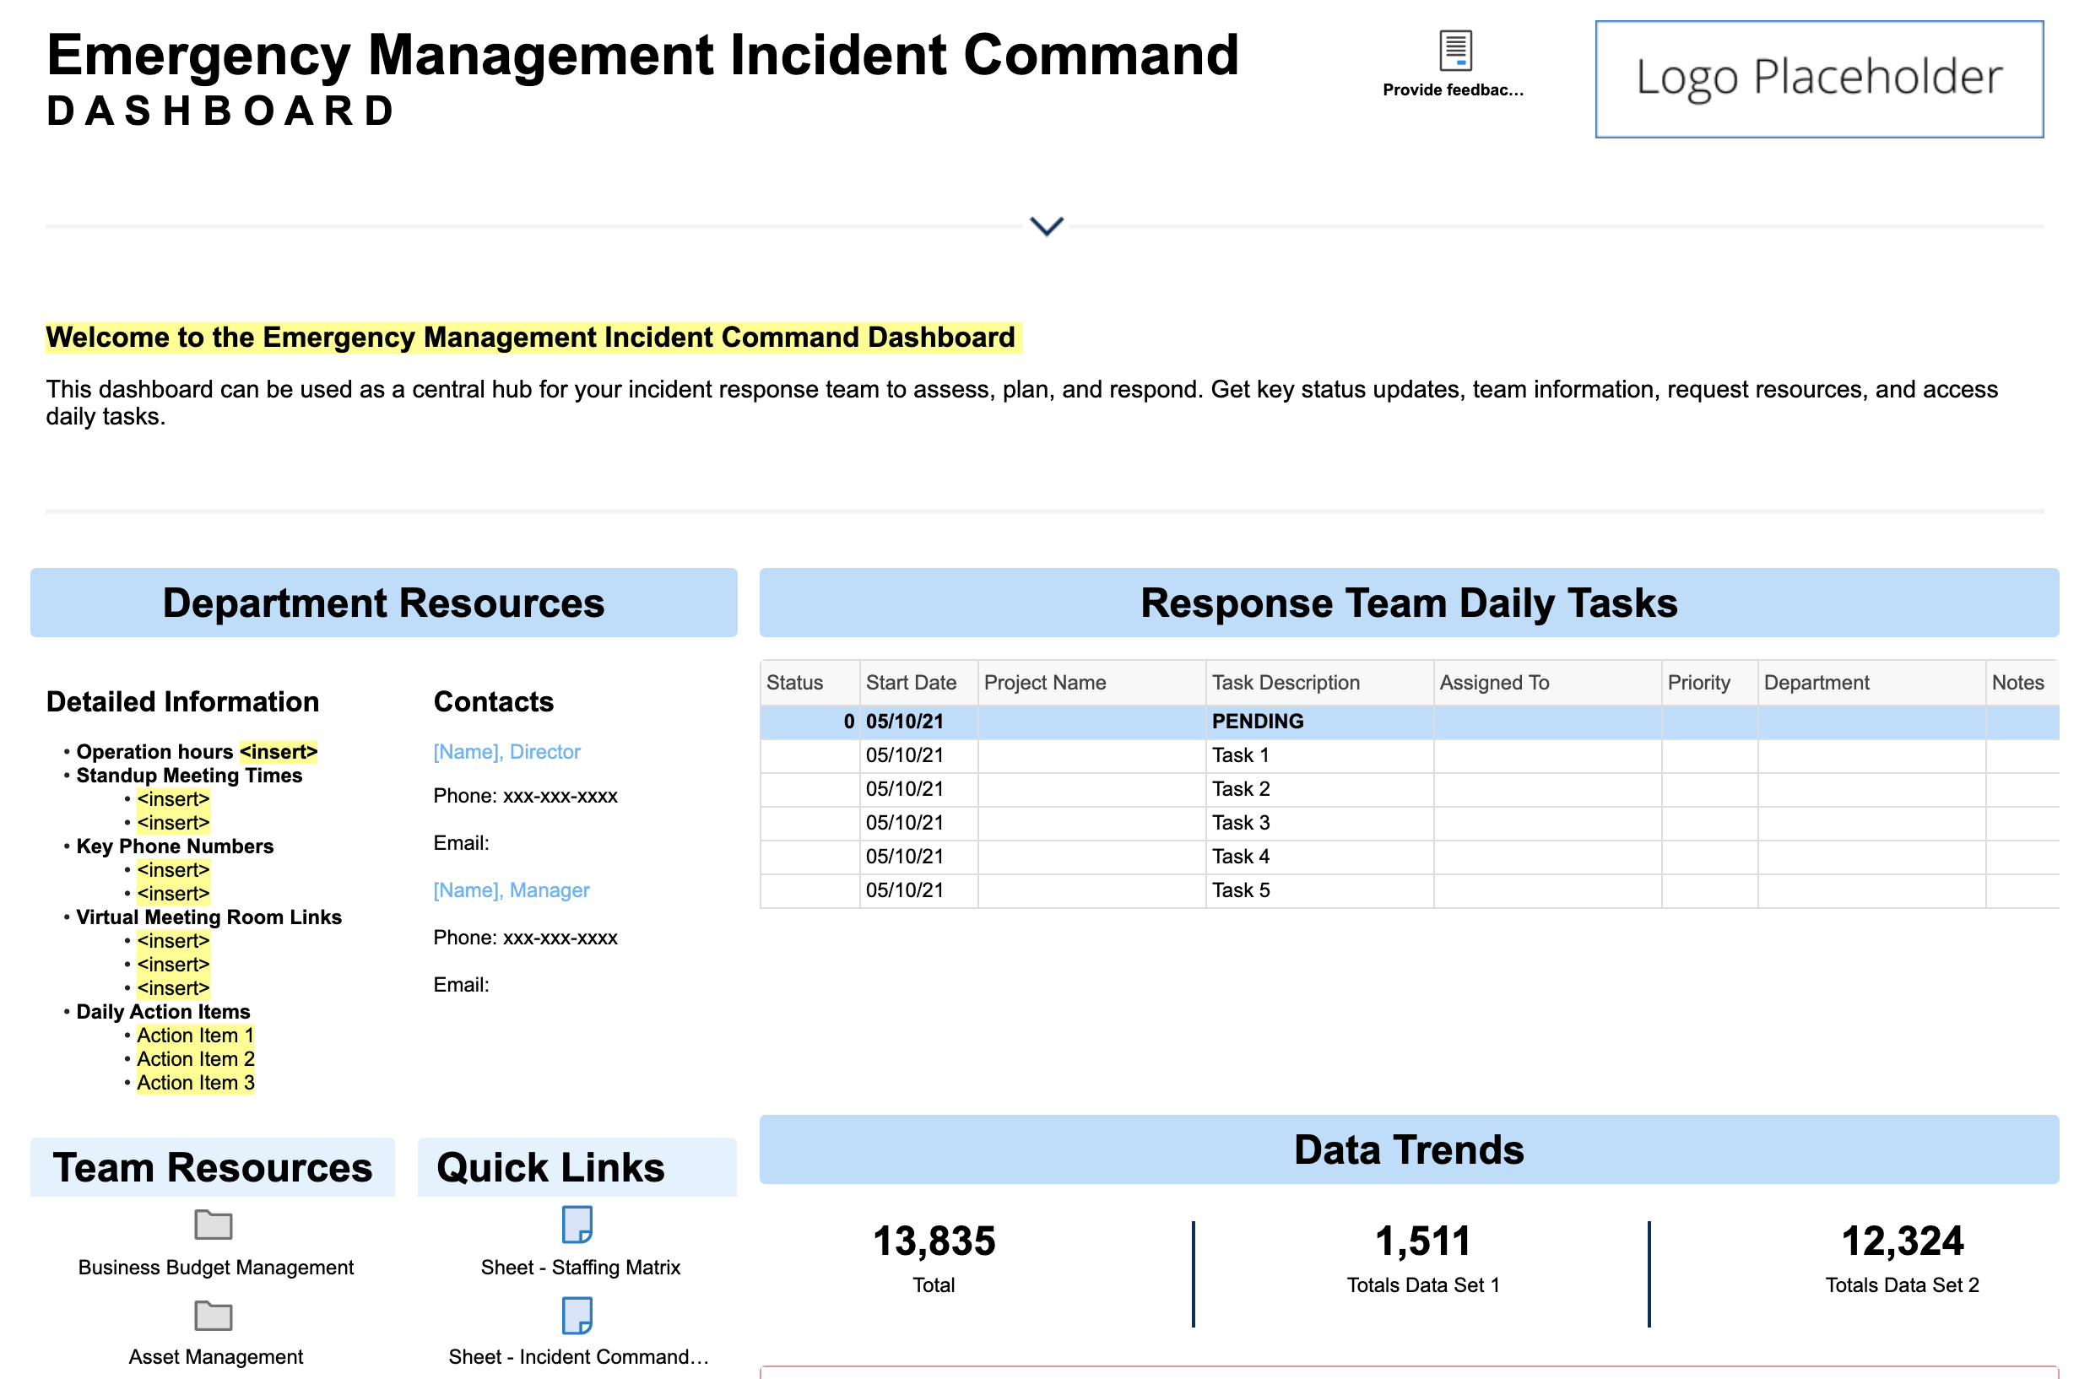Click the Assigned To column header
The width and height of the screenshot is (2090, 1379).
coord(1493,683)
